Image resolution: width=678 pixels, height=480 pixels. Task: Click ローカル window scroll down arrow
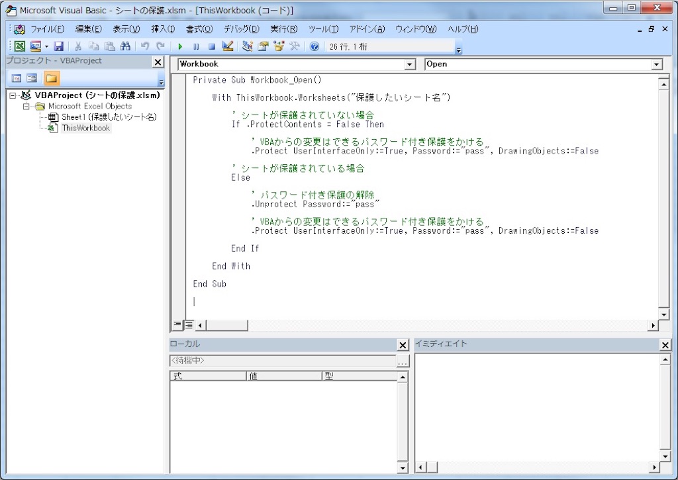[402, 467]
